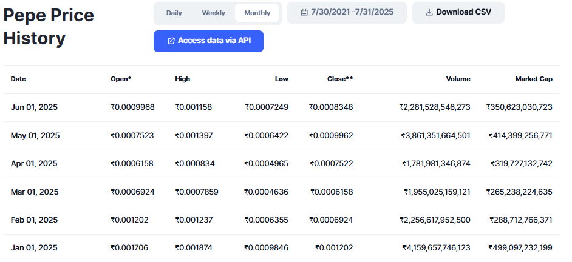Select the May 01, 2025 date cell
The width and height of the screenshot is (572, 262).
coord(35,136)
